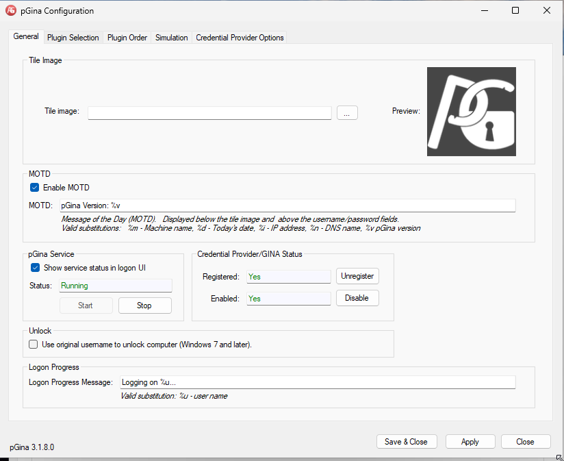Open the Plugin Selection tab

(73, 38)
